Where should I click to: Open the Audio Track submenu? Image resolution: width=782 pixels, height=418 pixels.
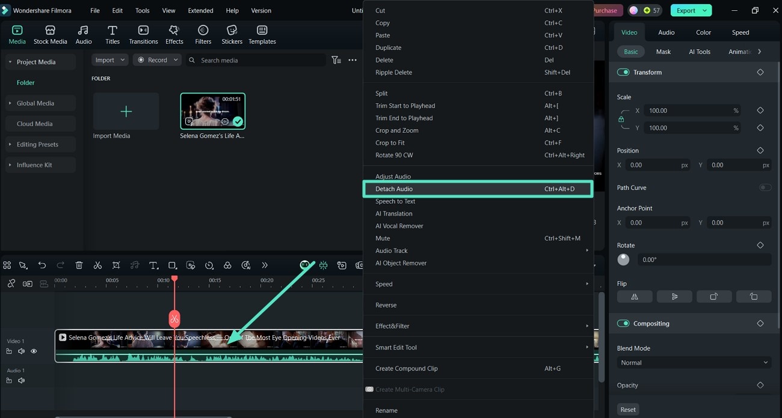tap(478, 250)
